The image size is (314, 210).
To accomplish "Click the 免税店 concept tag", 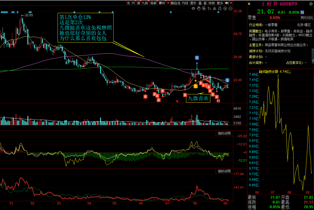I will tap(298, 31).
